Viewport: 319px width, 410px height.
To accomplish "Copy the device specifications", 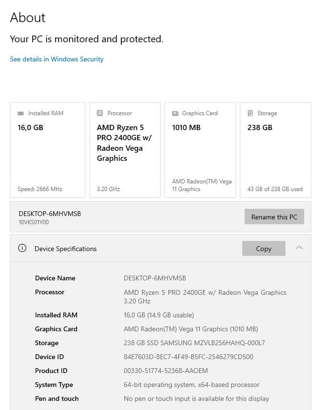I will [264, 248].
